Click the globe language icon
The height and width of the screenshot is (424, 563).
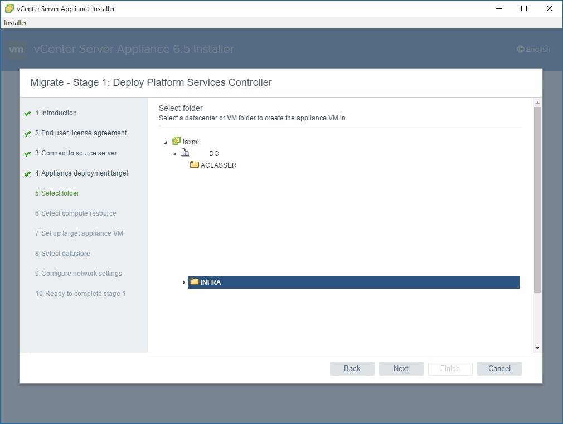click(520, 49)
